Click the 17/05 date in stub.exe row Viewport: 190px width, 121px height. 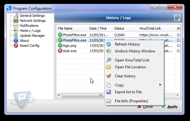(97, 51)
